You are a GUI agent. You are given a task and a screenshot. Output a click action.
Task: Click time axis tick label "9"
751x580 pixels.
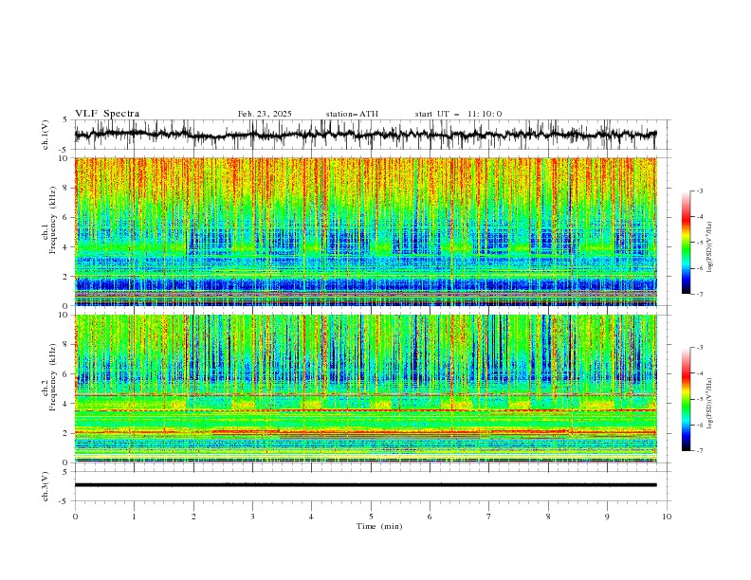tap(607, 517)
